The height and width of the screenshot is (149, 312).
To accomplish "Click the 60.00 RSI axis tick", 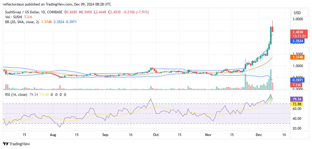I will pyautogui.click(x=296, y=109).
